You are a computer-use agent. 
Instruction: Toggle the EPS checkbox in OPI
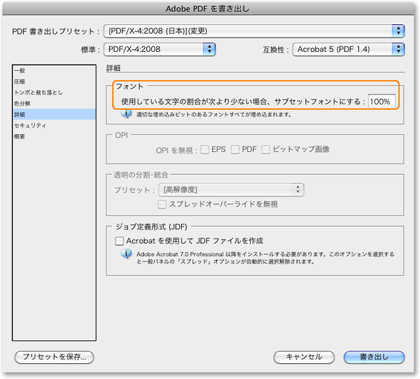point(205,149)
